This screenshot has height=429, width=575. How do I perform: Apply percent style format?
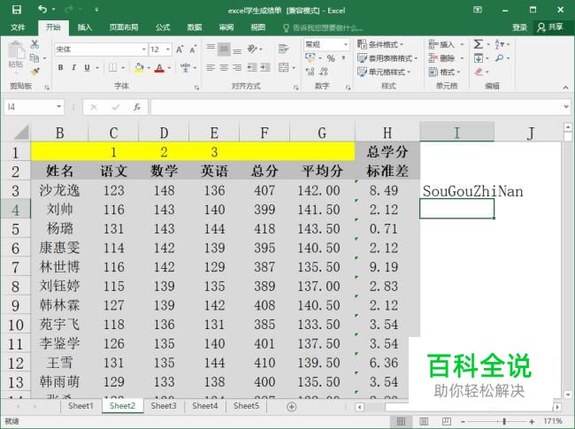pos(331,58)
